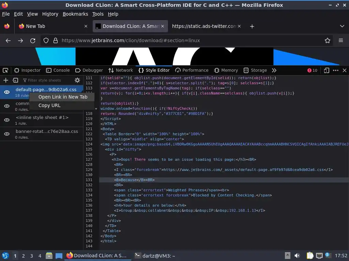
Task: List all tabs dropdown arrow
Action: coord(342,26)
